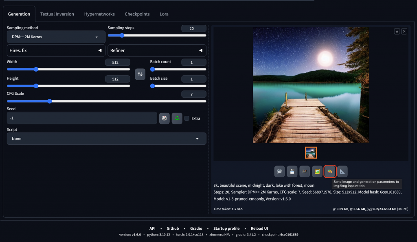Click the Sampling steps number field
This screenshot has height=242, width=417.
[193, 28]
